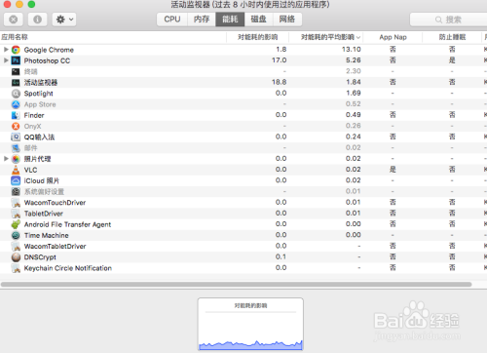
Task: Click Photoshop's 是 prevent-sleep value
Action: (x=452, y=60)
